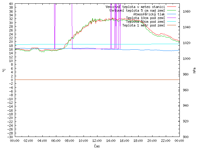Click the x-axis tick label '16:00'

pos(124,141)
